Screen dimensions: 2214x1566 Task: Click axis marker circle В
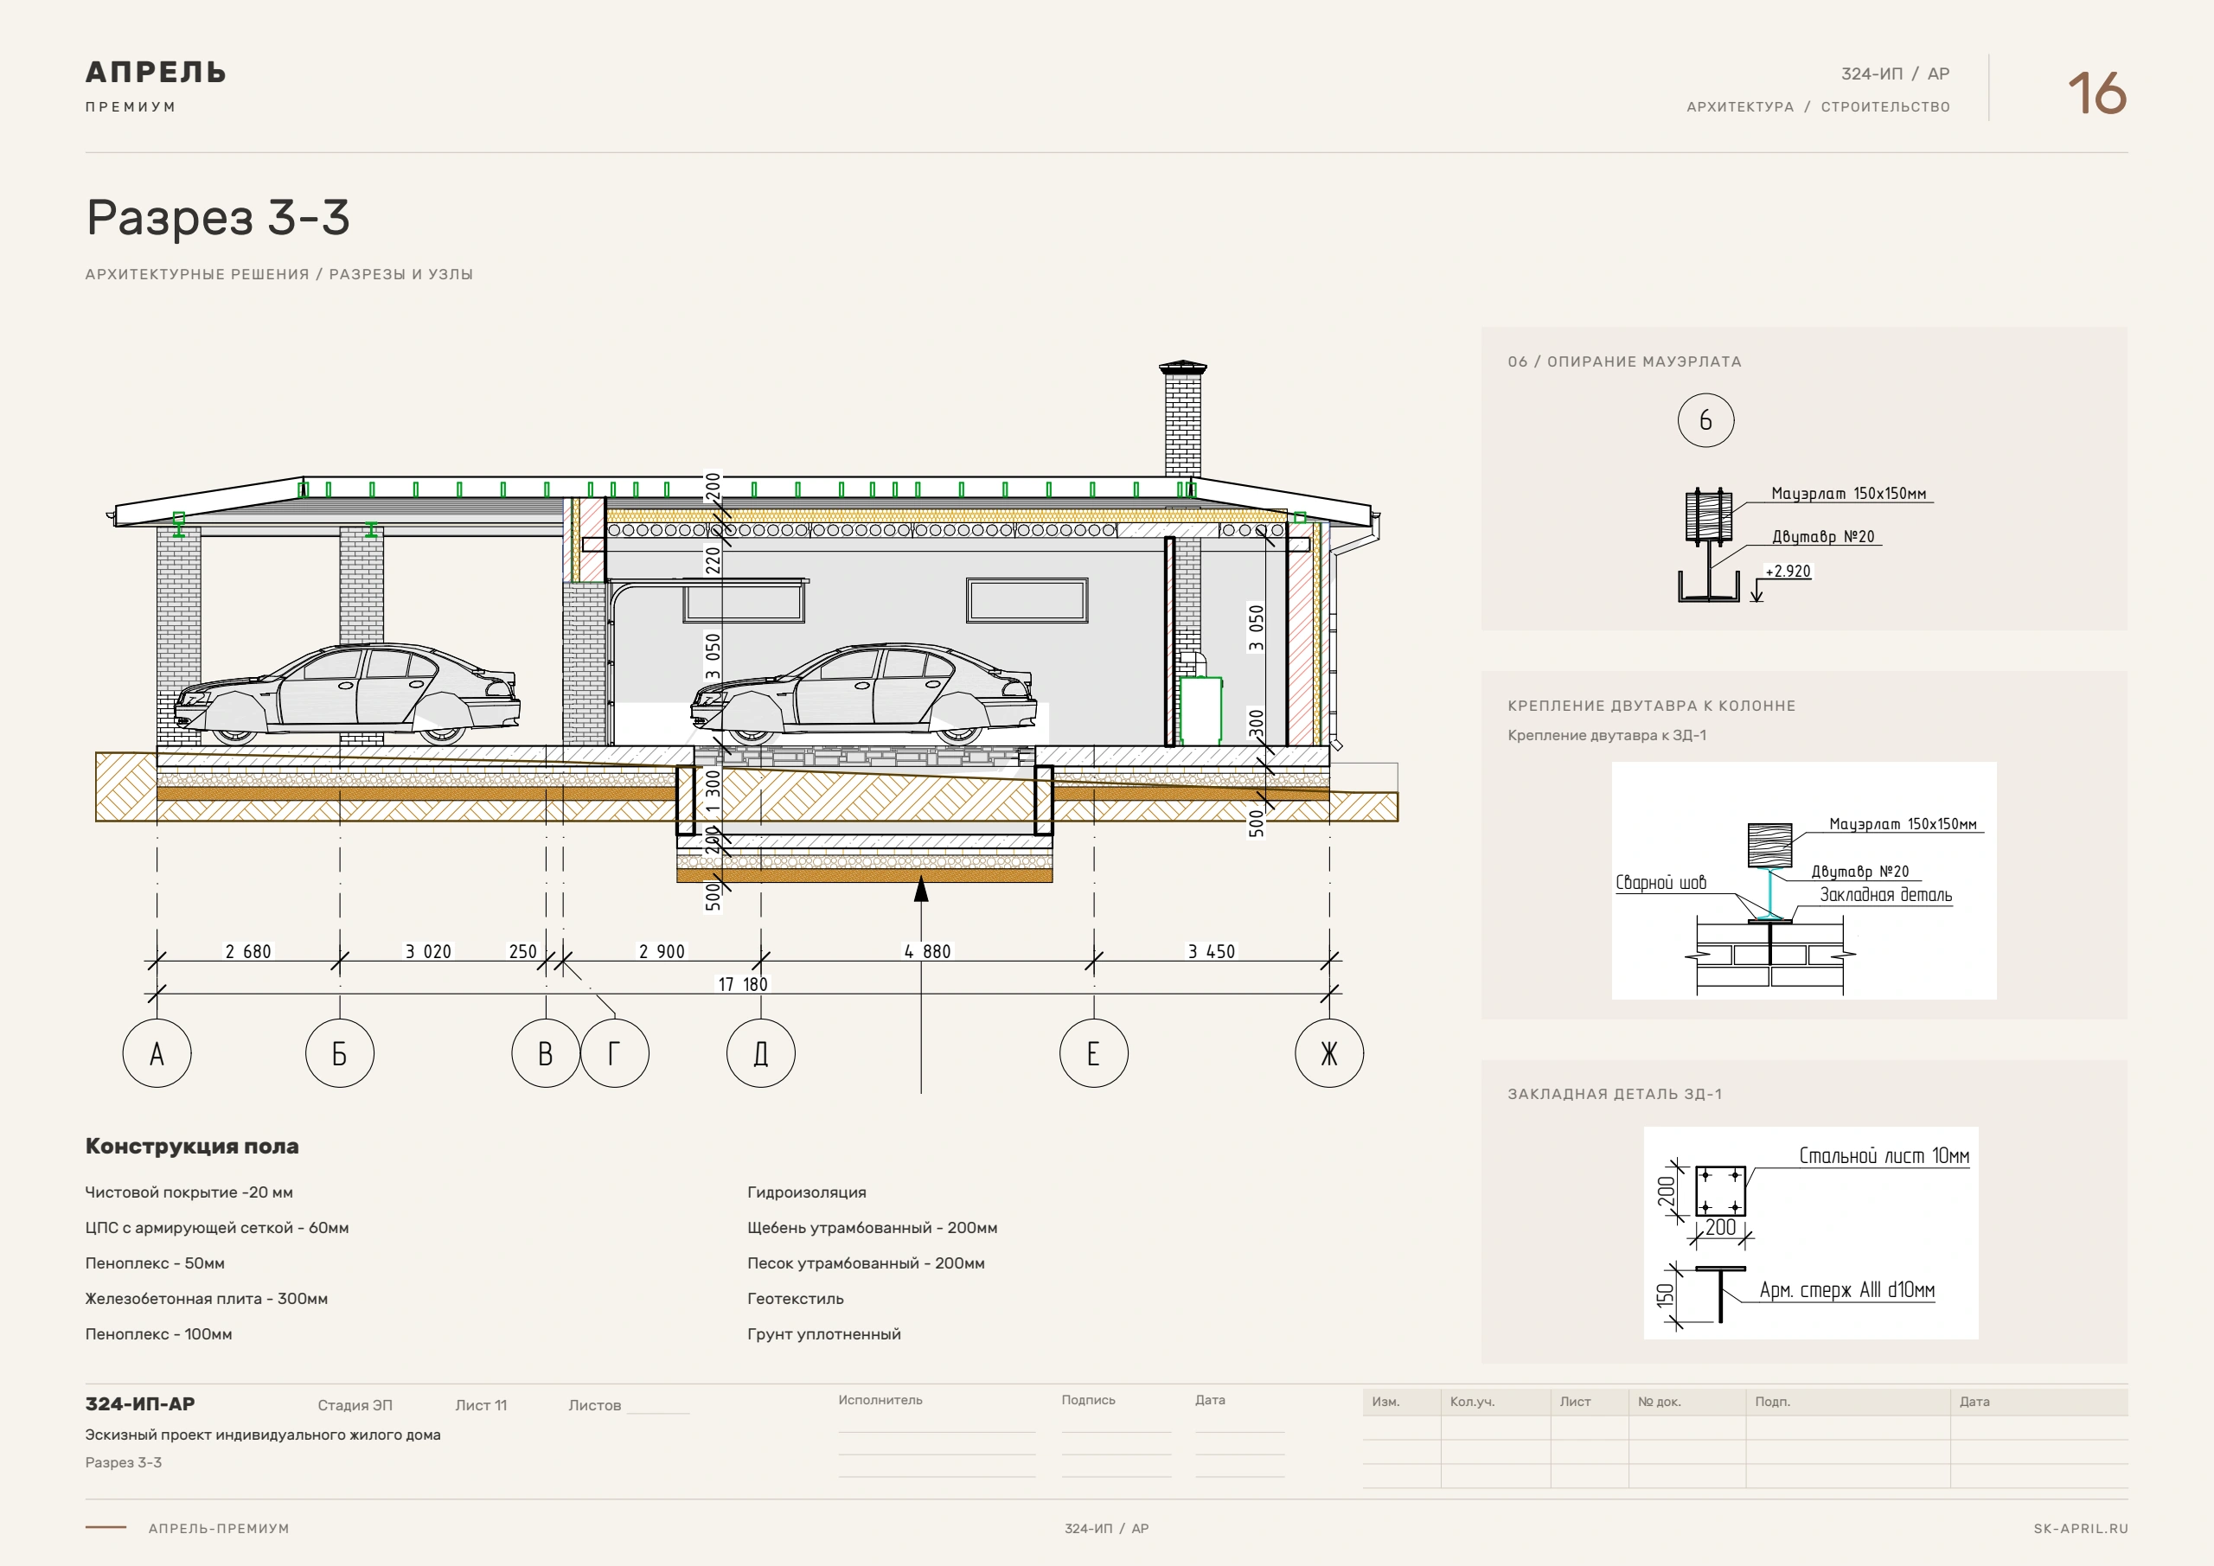(546, 1053)
